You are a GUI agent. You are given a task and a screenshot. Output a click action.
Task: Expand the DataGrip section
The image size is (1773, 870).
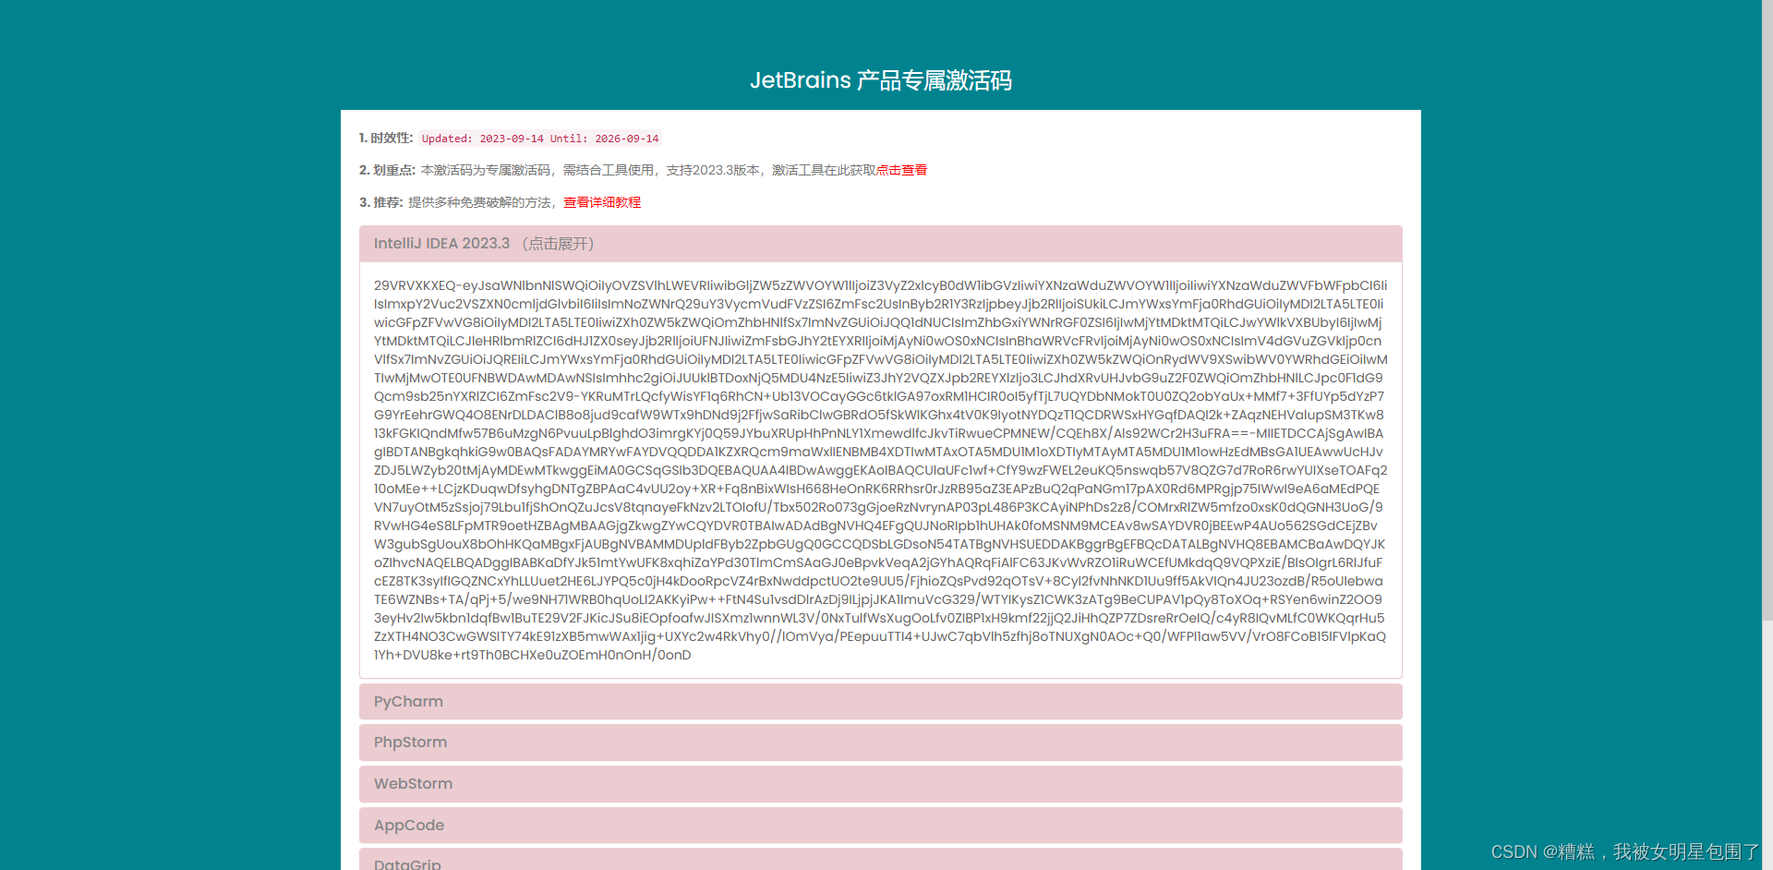point(880,860)
